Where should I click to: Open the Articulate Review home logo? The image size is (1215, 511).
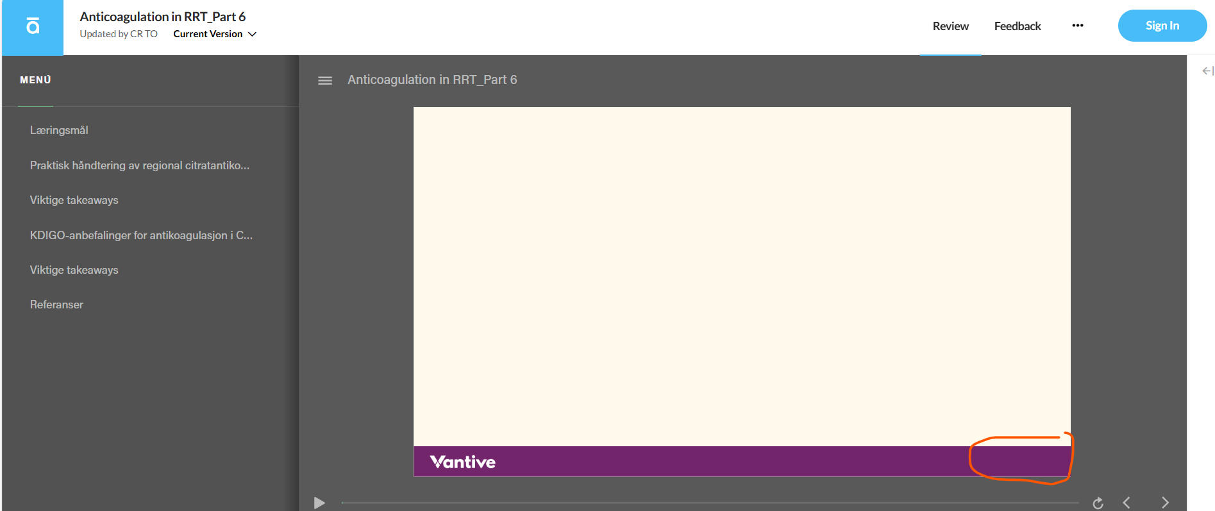[x=33, y=27]
